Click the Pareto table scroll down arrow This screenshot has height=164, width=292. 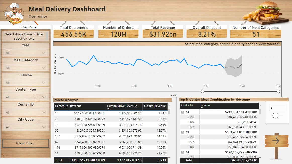pos(169,158)
